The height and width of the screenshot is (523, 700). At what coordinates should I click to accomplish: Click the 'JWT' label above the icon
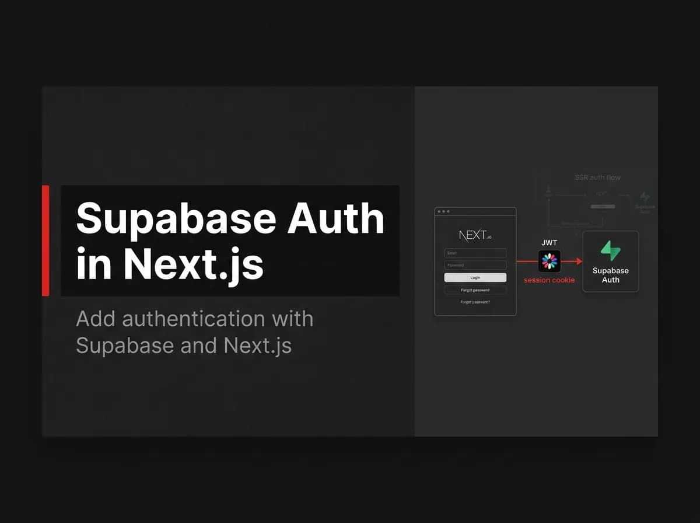(x=549, y=242)
